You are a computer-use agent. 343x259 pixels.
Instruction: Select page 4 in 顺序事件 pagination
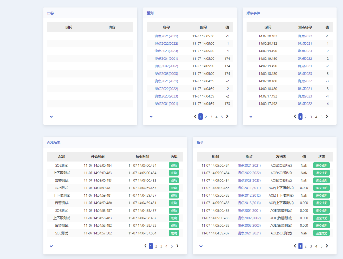point(316,117)
